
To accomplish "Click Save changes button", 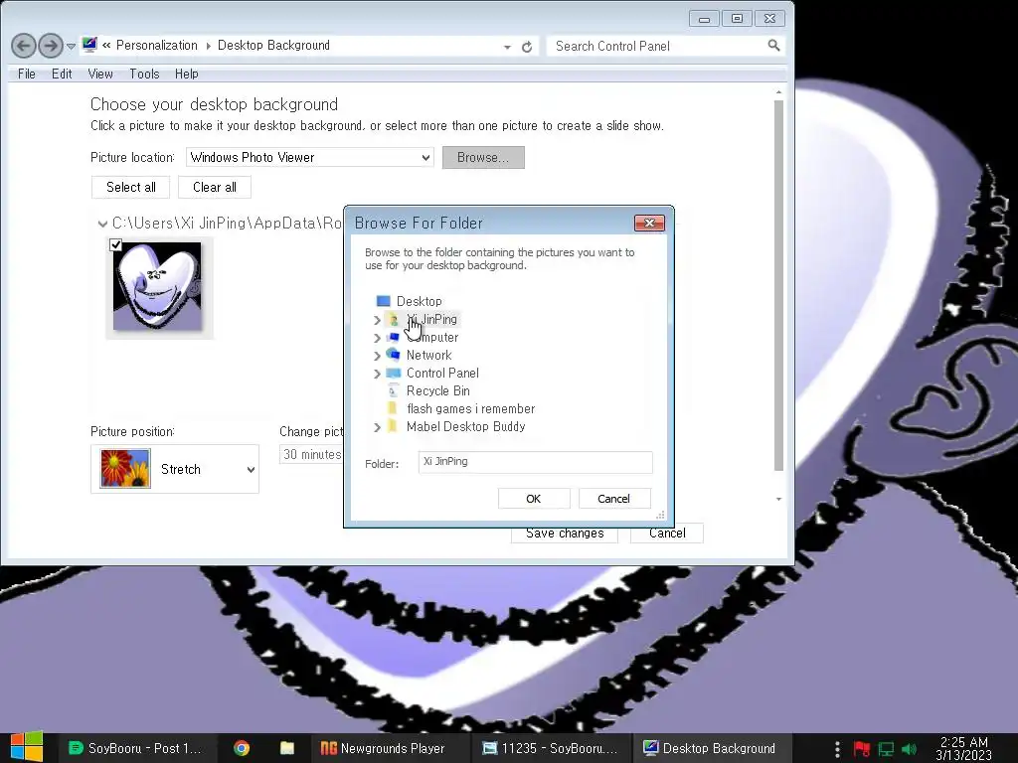I will pos(565,534).
